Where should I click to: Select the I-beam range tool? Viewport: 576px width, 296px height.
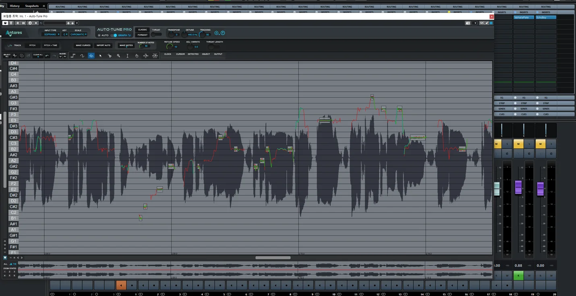coord(127,56)
